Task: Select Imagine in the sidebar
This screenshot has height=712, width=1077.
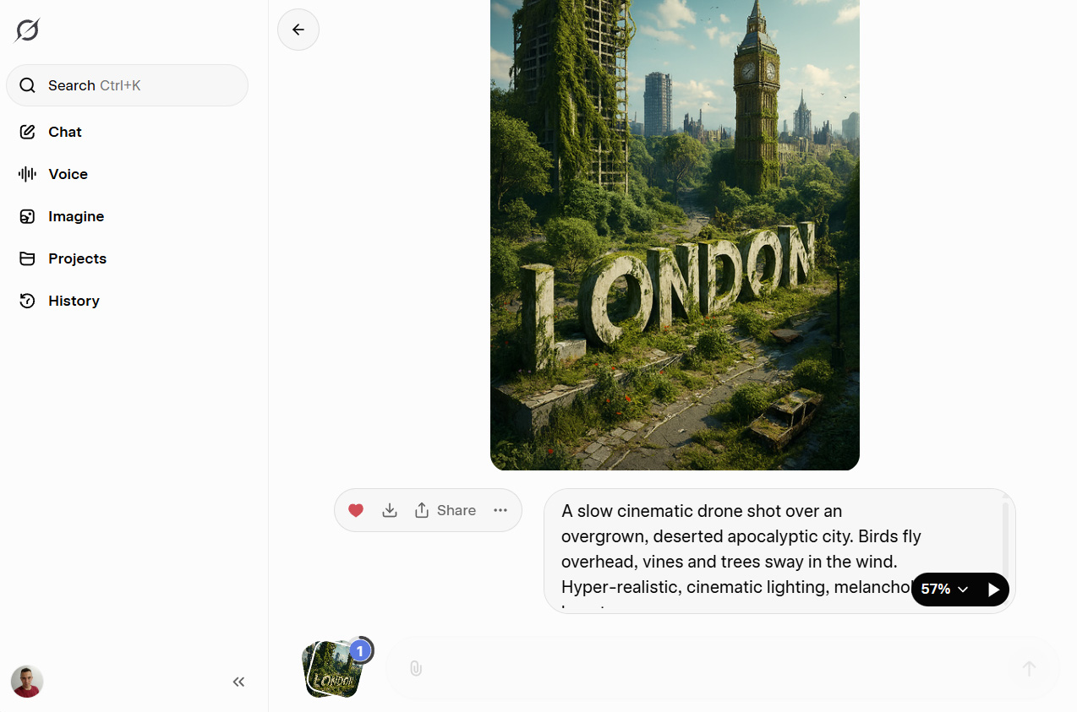Action: click(x=75, y=216)
